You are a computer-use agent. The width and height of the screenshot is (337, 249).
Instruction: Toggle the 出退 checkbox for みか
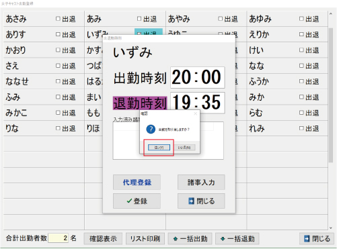(301, 97)
